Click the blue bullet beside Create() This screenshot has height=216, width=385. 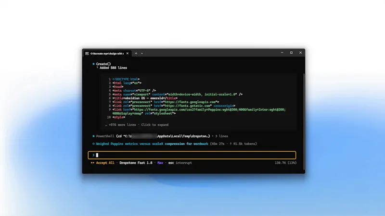(93, 64)
